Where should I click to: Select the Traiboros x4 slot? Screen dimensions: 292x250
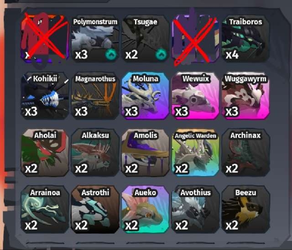coord(245,39)
